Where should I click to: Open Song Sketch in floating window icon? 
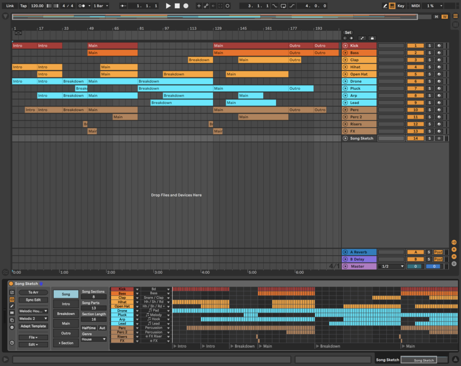click(12, 293)
